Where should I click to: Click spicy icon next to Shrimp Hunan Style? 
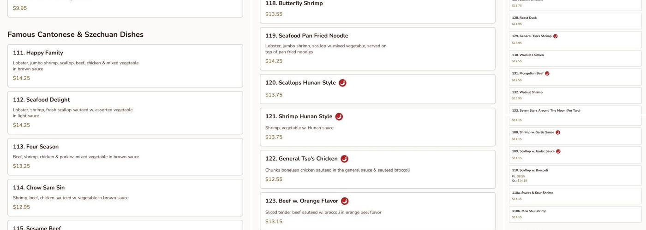(339, 117)
